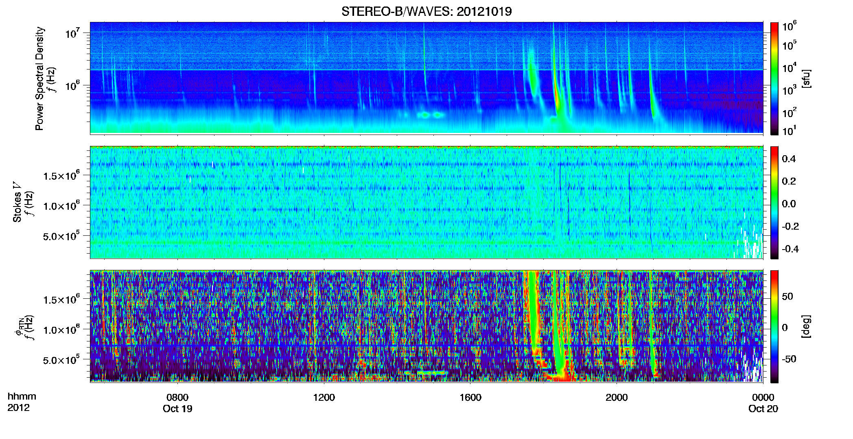853x439 pixels.
Task: Click the -0.2 value on Stokes V colorbar
Action: coord(790,226)
